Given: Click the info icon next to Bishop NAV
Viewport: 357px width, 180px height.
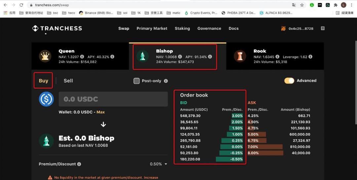Looking at the screenshot, I should (x=180, y=57).
